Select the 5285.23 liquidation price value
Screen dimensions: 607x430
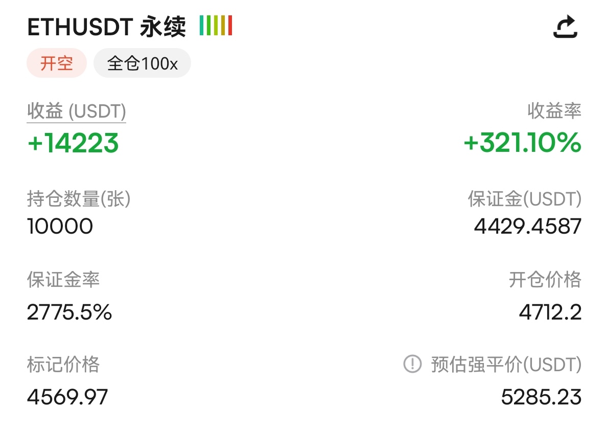pyautogui.click(x=541, y=397)
